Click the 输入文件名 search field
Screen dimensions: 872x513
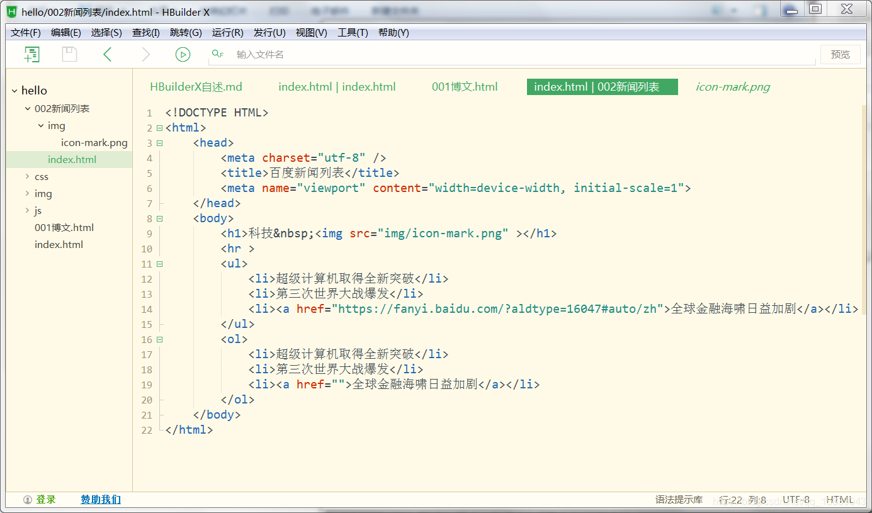512,55
